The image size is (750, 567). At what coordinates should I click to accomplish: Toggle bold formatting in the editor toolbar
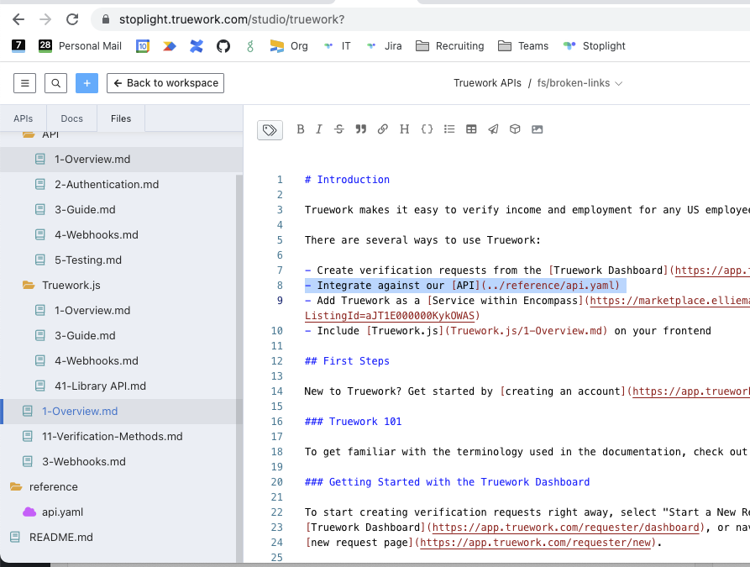pos(301,129)
